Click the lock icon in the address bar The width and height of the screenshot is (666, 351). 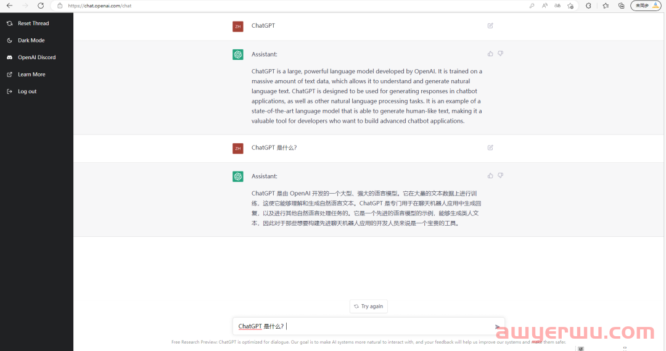point(60,6)
